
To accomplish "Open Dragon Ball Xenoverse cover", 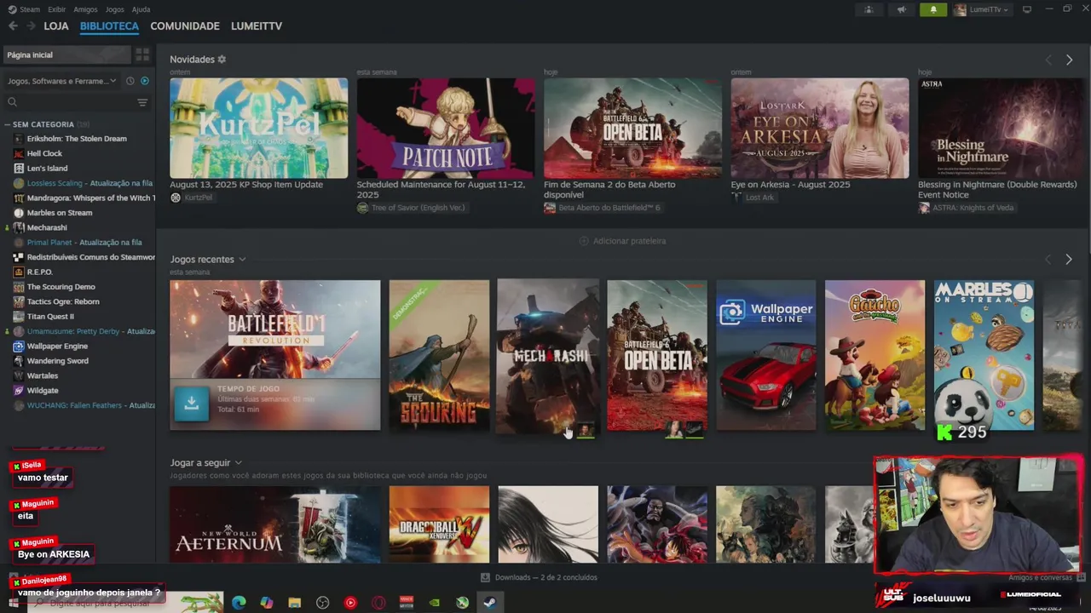I will pyautogui.click(x=439, y=524).
